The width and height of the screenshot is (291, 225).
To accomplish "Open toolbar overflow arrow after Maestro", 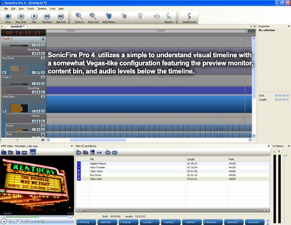I will pos(176,22).
